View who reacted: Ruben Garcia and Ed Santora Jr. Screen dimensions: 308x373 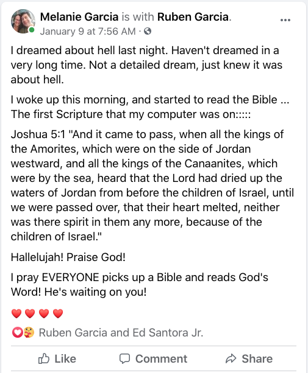pos(121,333)
